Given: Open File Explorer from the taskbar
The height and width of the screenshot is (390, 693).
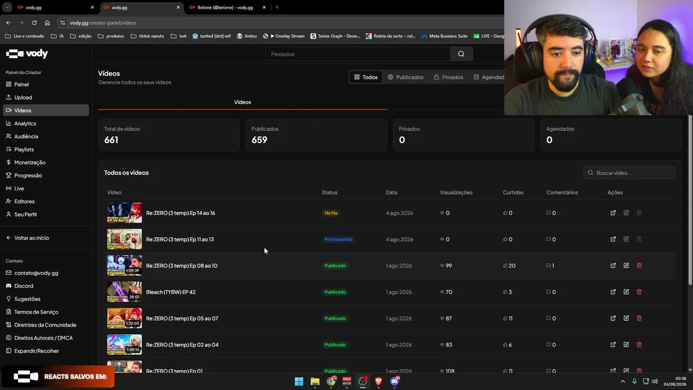Looking at the screenshot, I should tap(315, 381).
